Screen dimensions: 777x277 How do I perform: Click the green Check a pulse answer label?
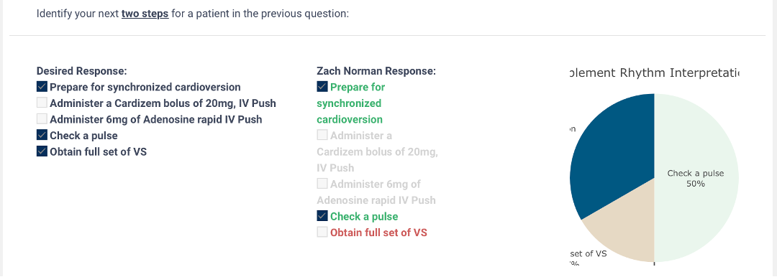click(x=364, y=216)
